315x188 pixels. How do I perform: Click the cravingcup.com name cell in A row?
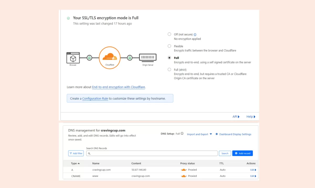click(102, 170)
